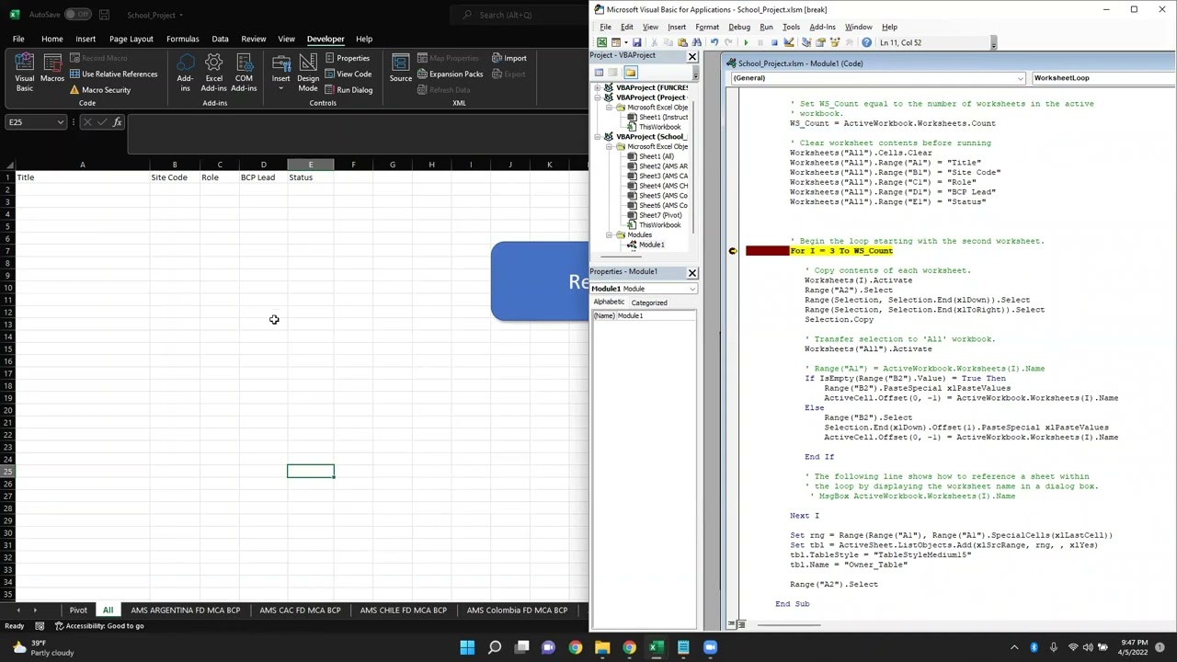
Task: Toggle Design Mode icon in VBA toolbar
Action: pos(789,42)
